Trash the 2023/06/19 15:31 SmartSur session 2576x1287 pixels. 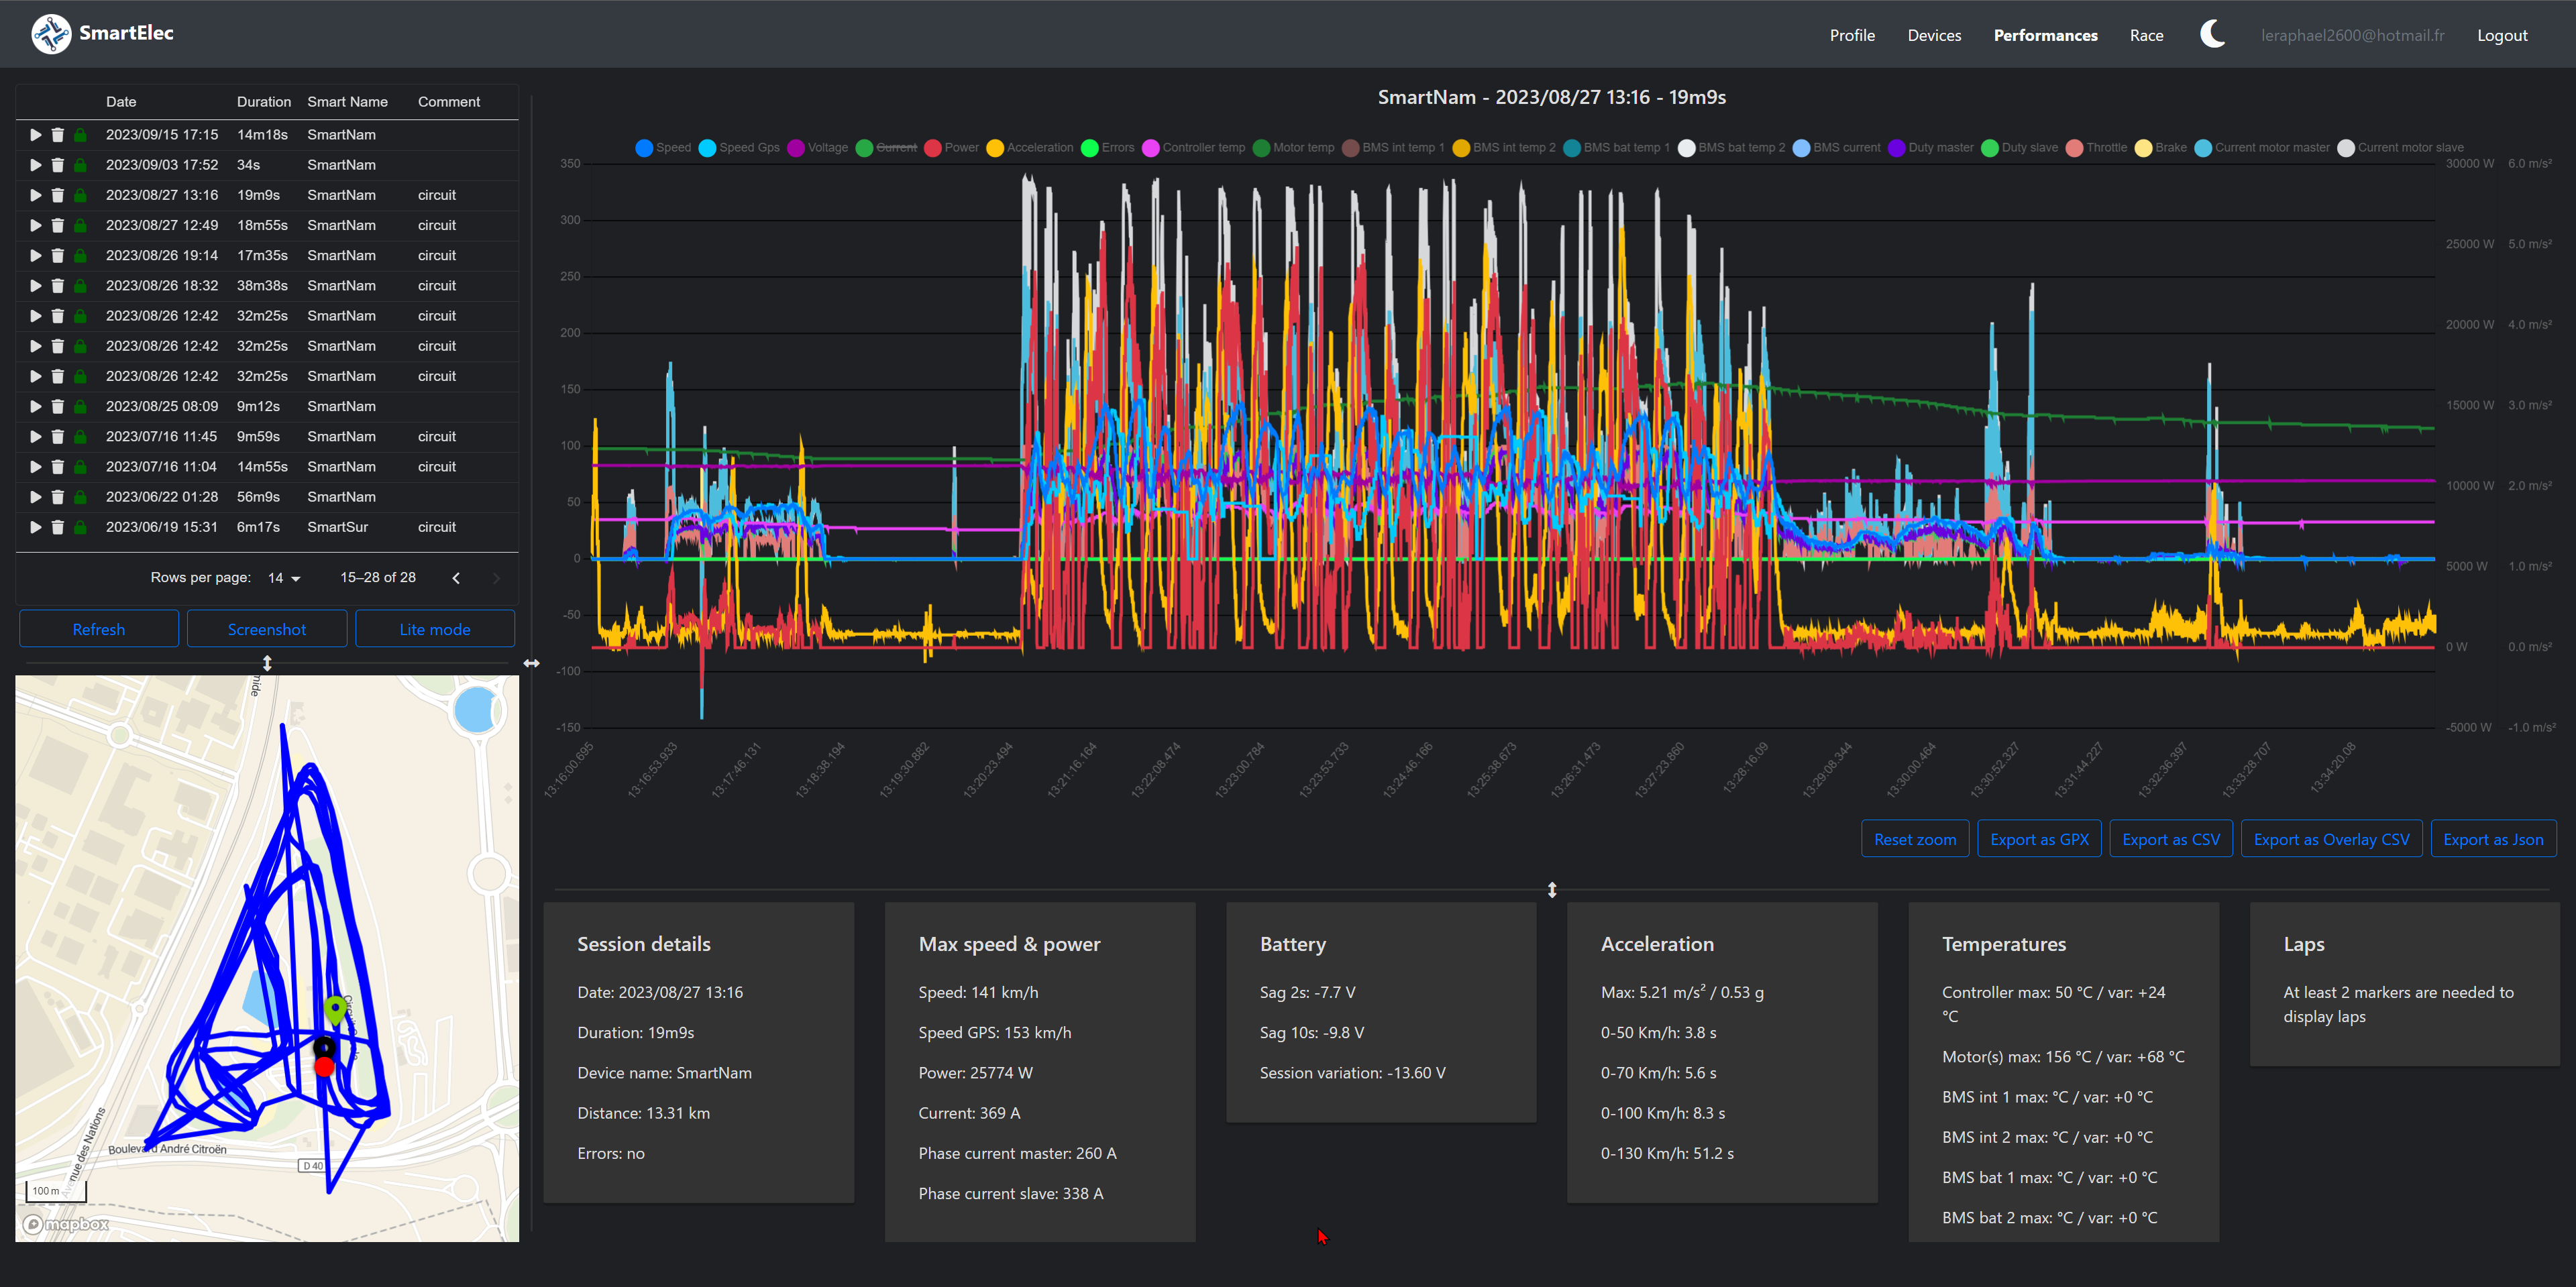coord(58,527)
